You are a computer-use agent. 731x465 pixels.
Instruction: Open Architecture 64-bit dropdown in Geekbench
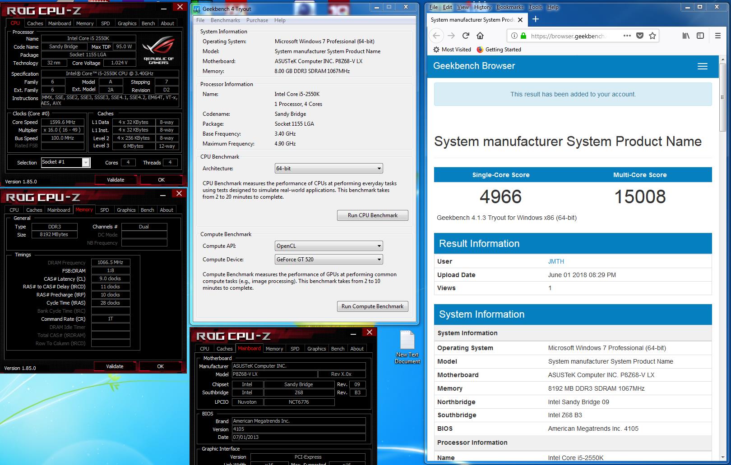(x=329, y=169)
